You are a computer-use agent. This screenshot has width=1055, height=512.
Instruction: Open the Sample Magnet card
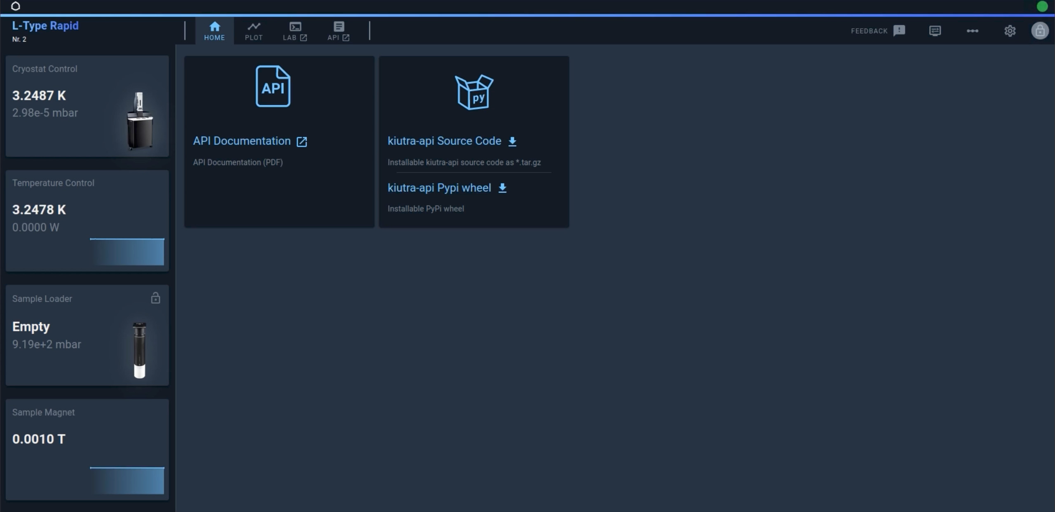[x=87, y=449]
